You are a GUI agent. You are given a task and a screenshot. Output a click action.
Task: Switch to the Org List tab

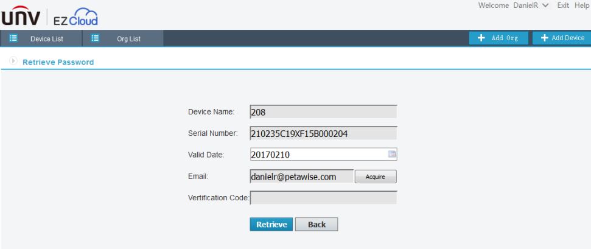[128, 39]
